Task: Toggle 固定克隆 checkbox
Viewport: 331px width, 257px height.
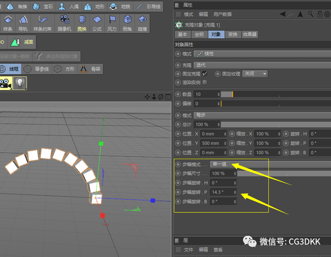Action: click(205, 74)
